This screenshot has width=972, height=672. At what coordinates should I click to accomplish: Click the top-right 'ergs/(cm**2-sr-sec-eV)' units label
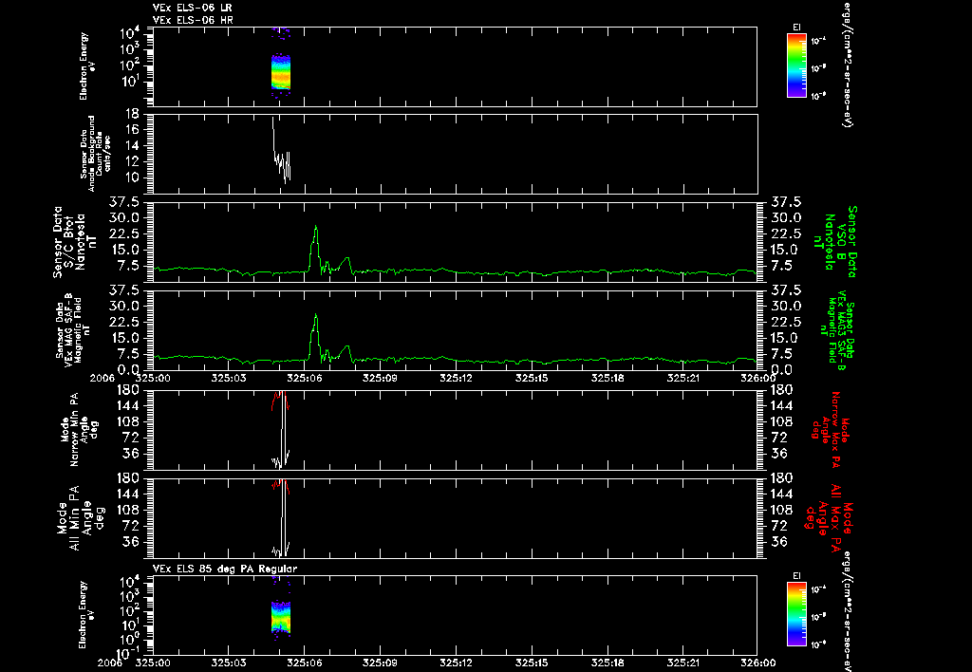pyautogui.click(x=846, y=64)
